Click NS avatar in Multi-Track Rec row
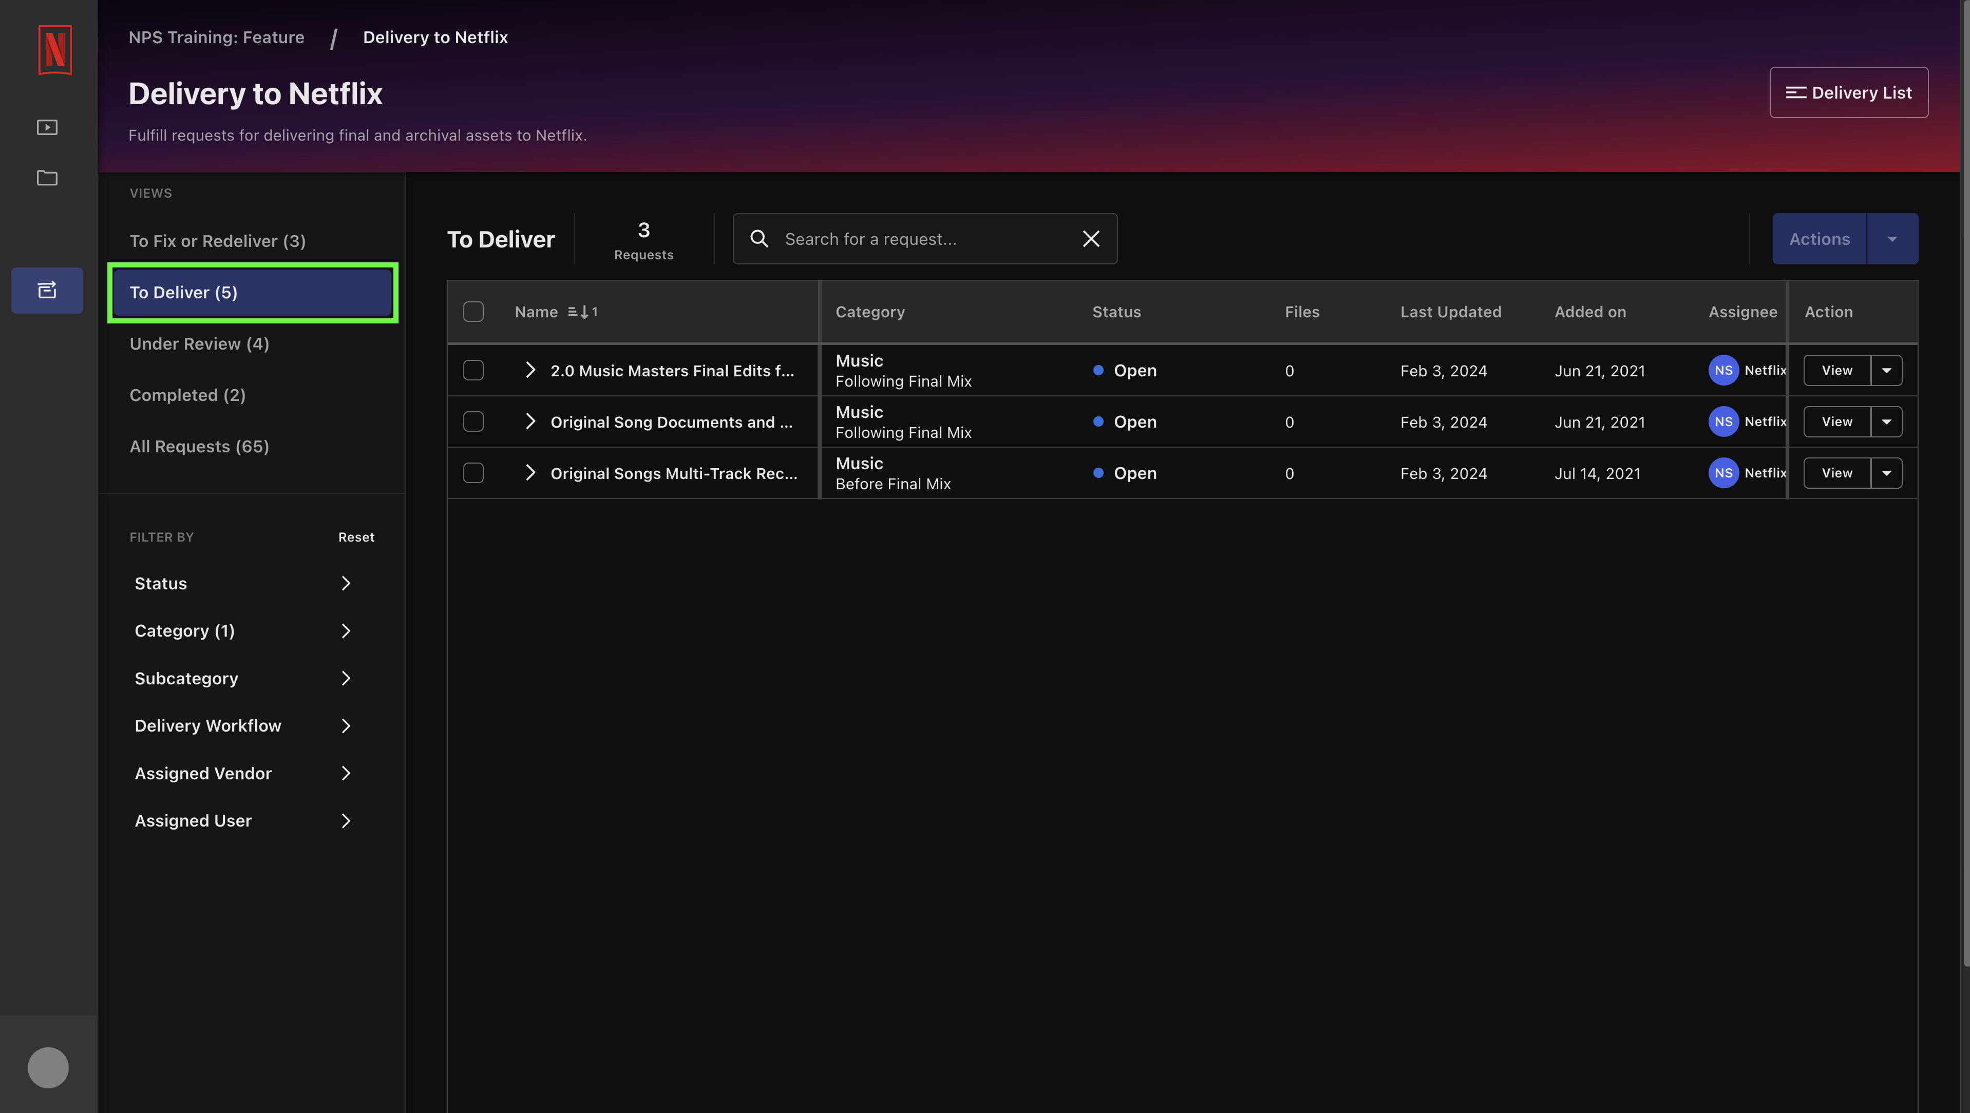Screen dimensions: 1970x1113 1723,472
